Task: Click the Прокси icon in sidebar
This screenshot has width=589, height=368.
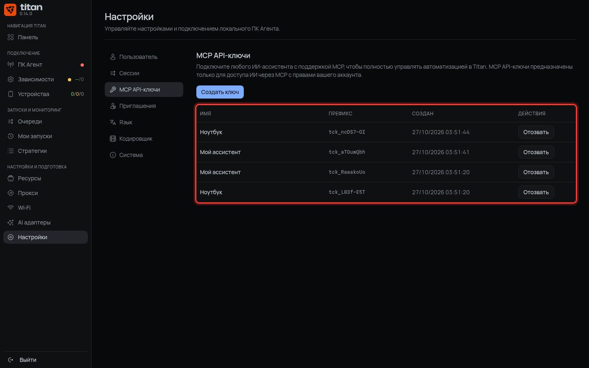Action: pos(11,193)
